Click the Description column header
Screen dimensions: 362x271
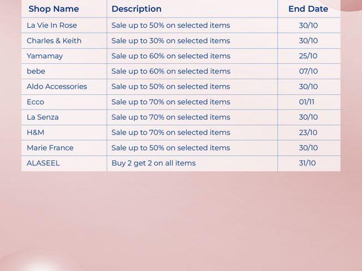(136, 9)
